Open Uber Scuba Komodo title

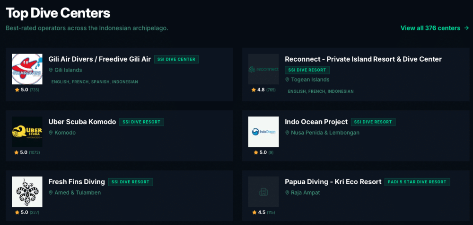point(82,122)
